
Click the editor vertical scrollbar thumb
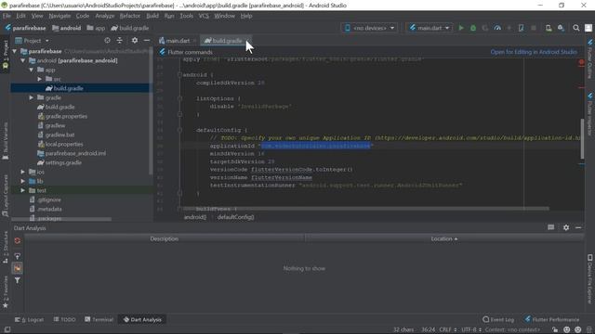tap(582, 139)
